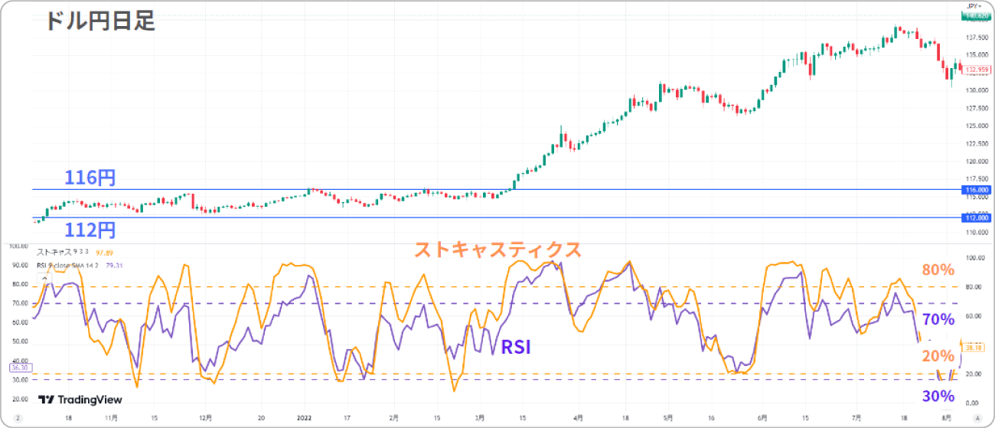This screenshot has height=428, width=995.
Task: Select the ストキャス 9 3 3 indicator legend
Action: (63, 252)
